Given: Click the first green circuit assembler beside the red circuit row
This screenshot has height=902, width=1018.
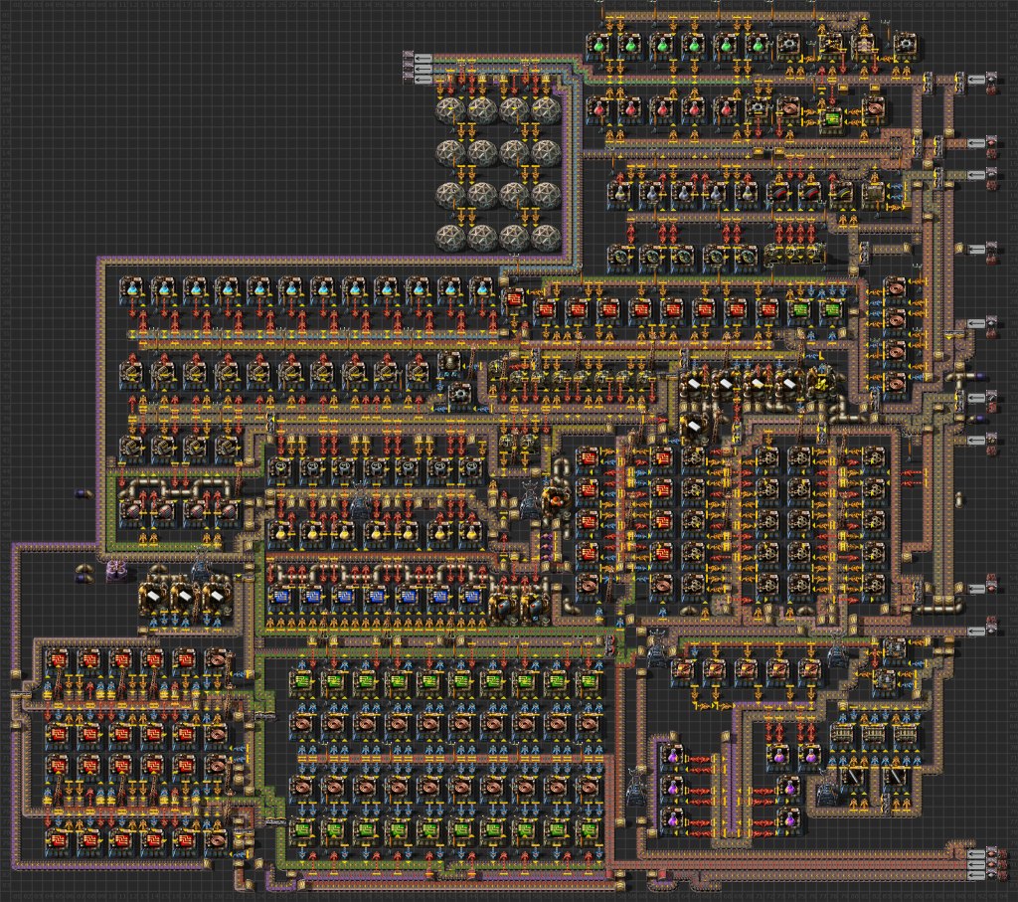Looking at the screenshot, I should click(x=801, y=311).
